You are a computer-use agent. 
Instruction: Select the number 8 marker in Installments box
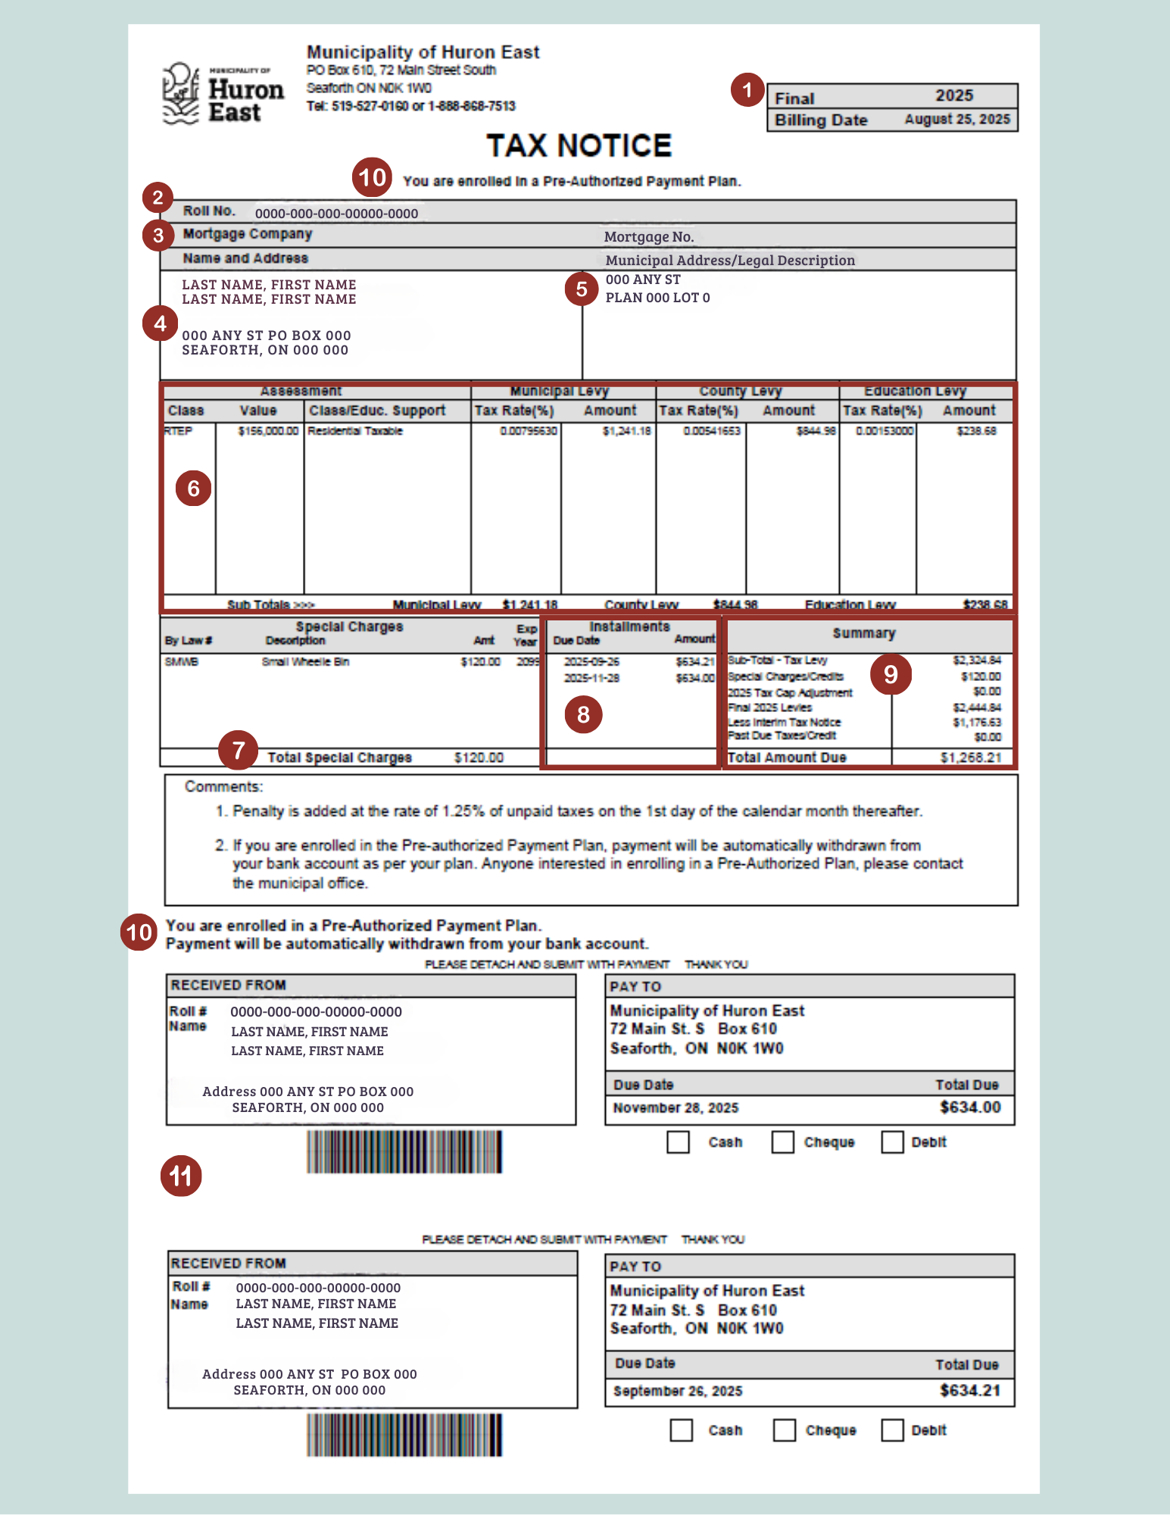pos(583,714)
